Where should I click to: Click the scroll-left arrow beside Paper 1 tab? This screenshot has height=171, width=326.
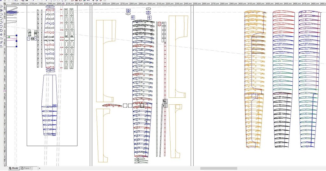click(39, 168)
